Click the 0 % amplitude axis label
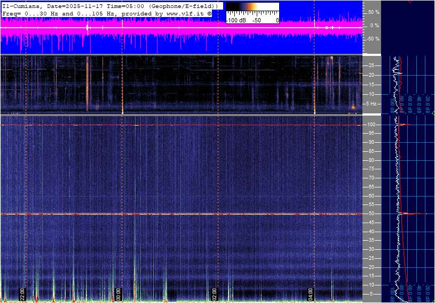This screenshot has width=435, height=303. coord(375,26)
